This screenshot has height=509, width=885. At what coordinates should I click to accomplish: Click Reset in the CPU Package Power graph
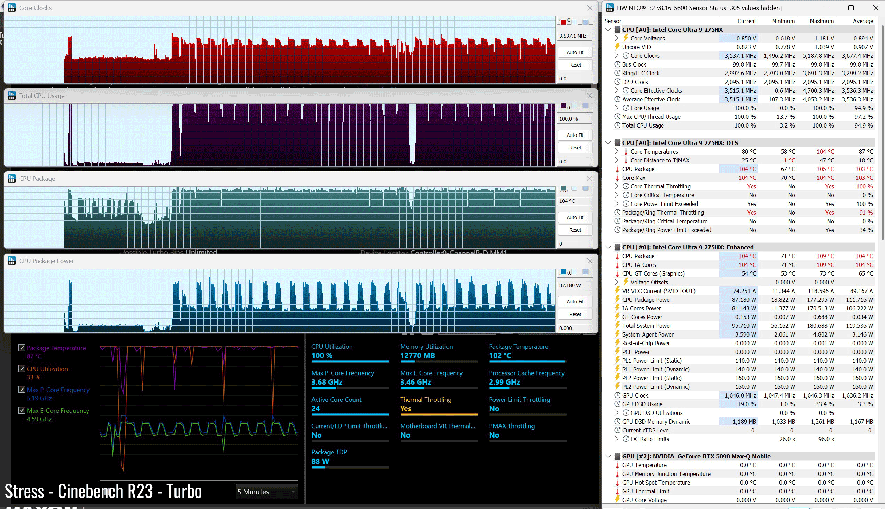[x=575, y=314]
